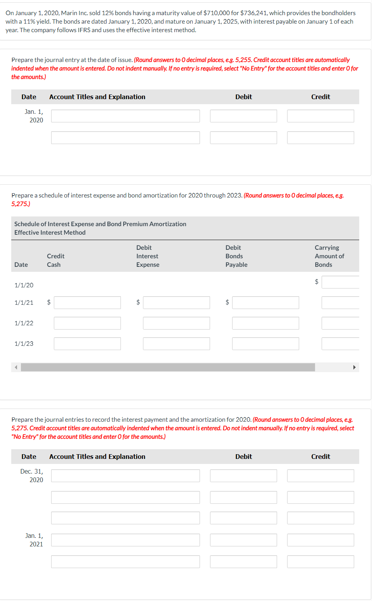Select the Debit Interest Expense field for 1/1/21
Image resolution: width=372 pixels, height=601 pixels.
[176, 302]
